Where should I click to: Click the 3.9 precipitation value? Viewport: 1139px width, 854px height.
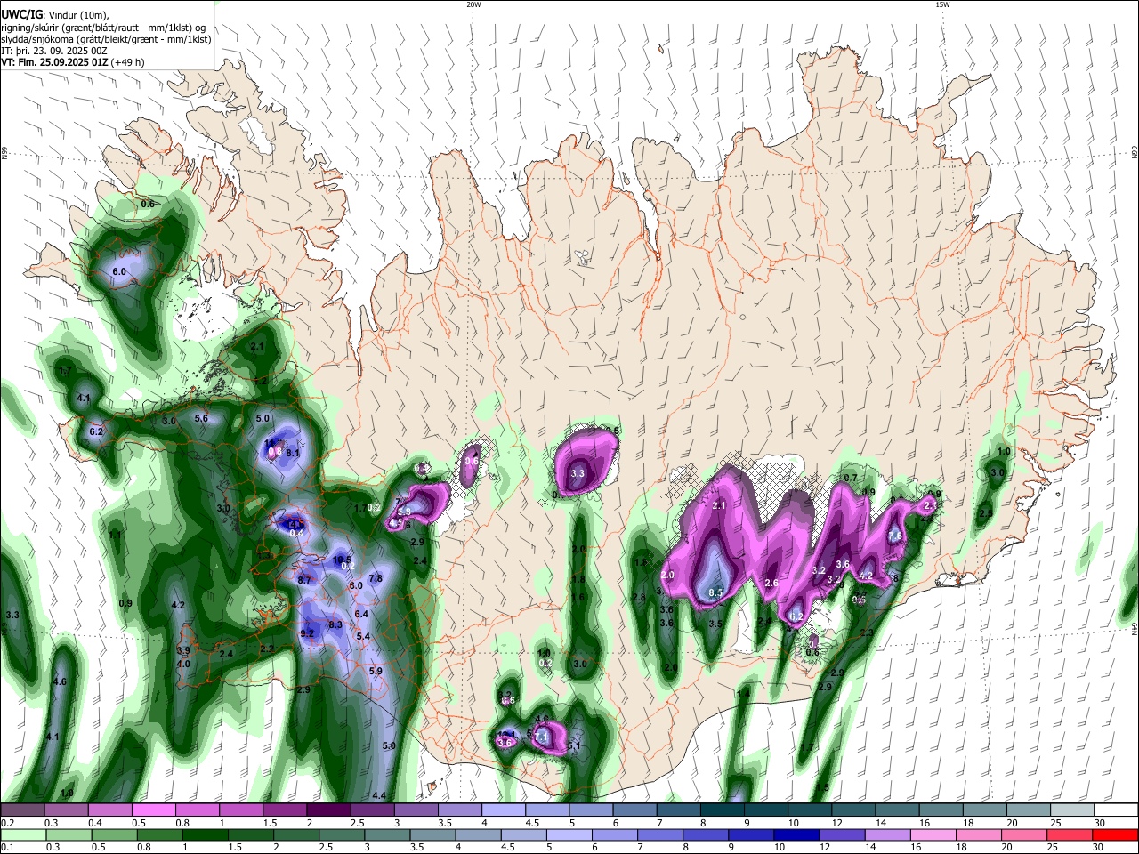(183, 651)
